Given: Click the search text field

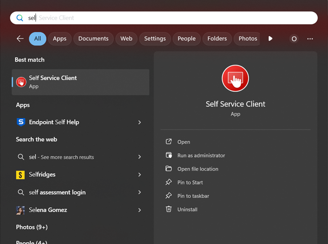Looking at the screenshot, I should coord(164,18).
